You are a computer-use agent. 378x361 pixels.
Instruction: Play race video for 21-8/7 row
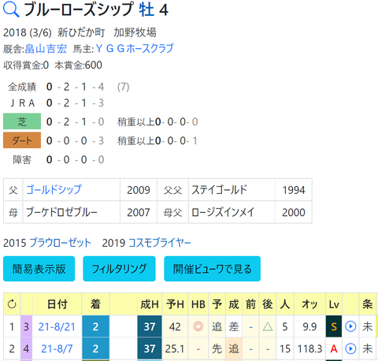[350, 348]
